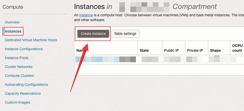The image size is (244, 111).
Task: Select Compute Clusters in sidebar
Action: pos(19,76)
